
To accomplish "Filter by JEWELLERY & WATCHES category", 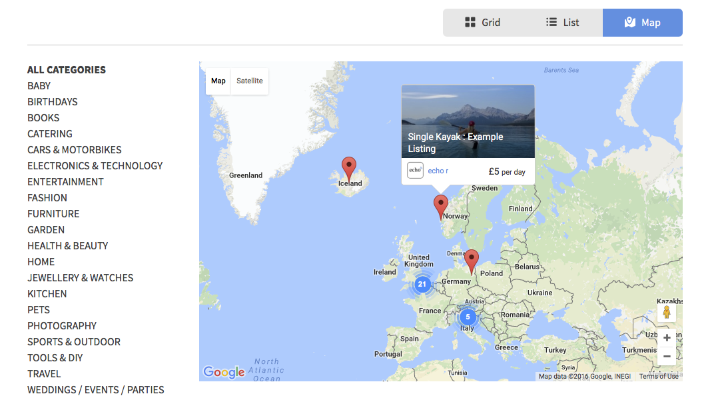I will pos(81,278).
